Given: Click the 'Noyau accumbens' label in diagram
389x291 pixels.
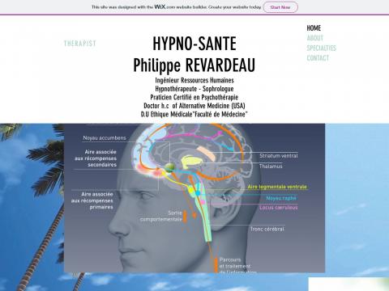Looking at the screenshot, I should (x=105, y=138).
